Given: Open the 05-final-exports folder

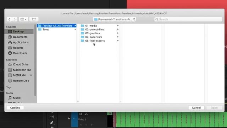Looking at the screenshot, I should (95, 41).
